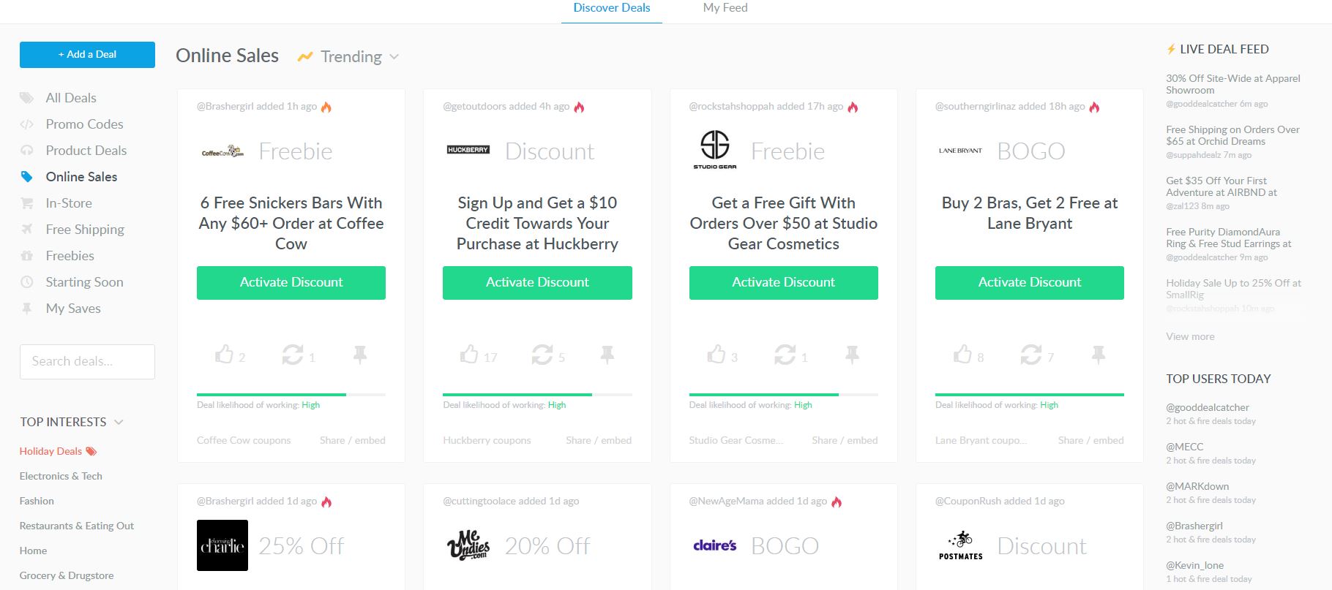This screenshot has height=590, width=1332.
Task: Open the Trending sort dropdown
Action: tap(350, 56)
